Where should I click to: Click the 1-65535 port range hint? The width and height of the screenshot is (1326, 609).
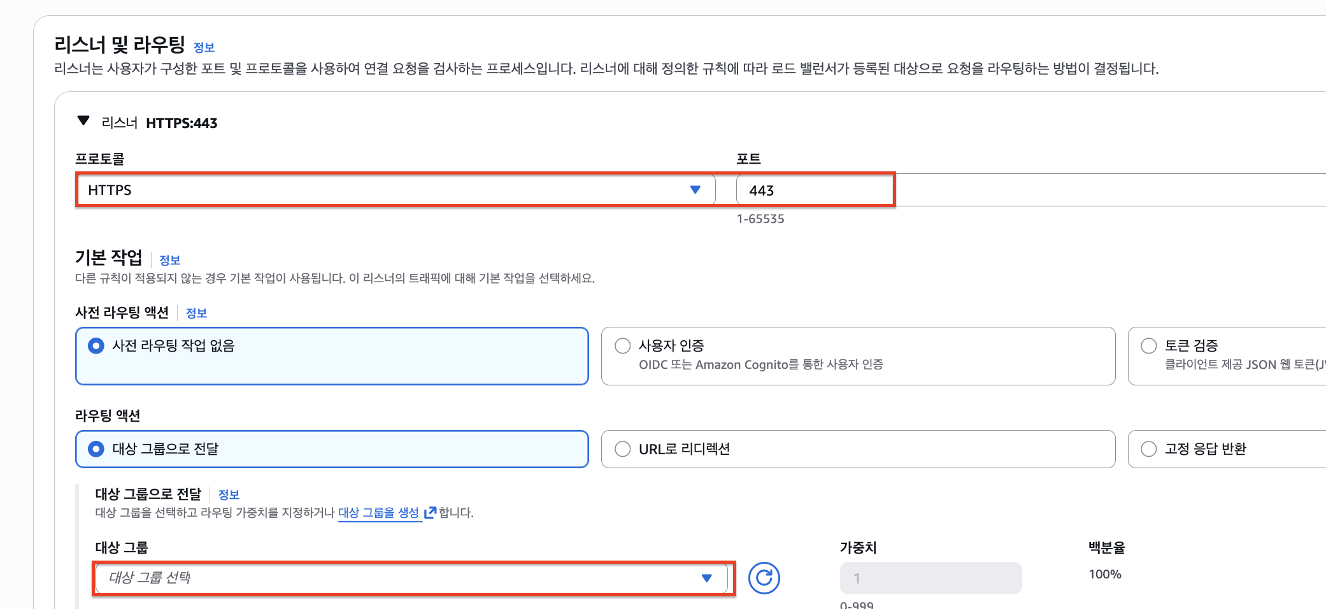coord(760,219)
